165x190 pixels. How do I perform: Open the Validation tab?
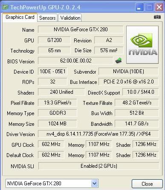pos(70,18)
